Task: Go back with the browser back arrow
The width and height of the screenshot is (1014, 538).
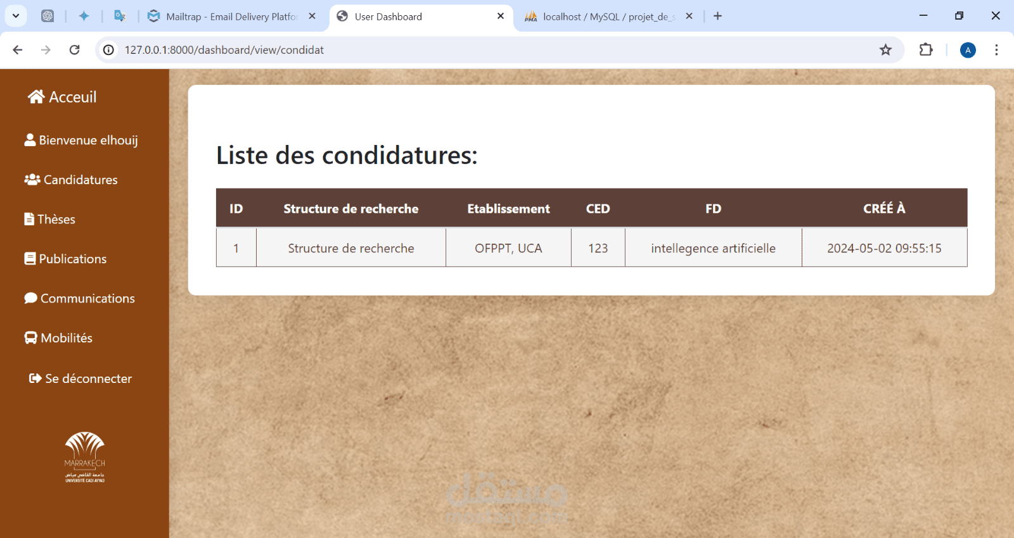Action: tap(18, 50)
